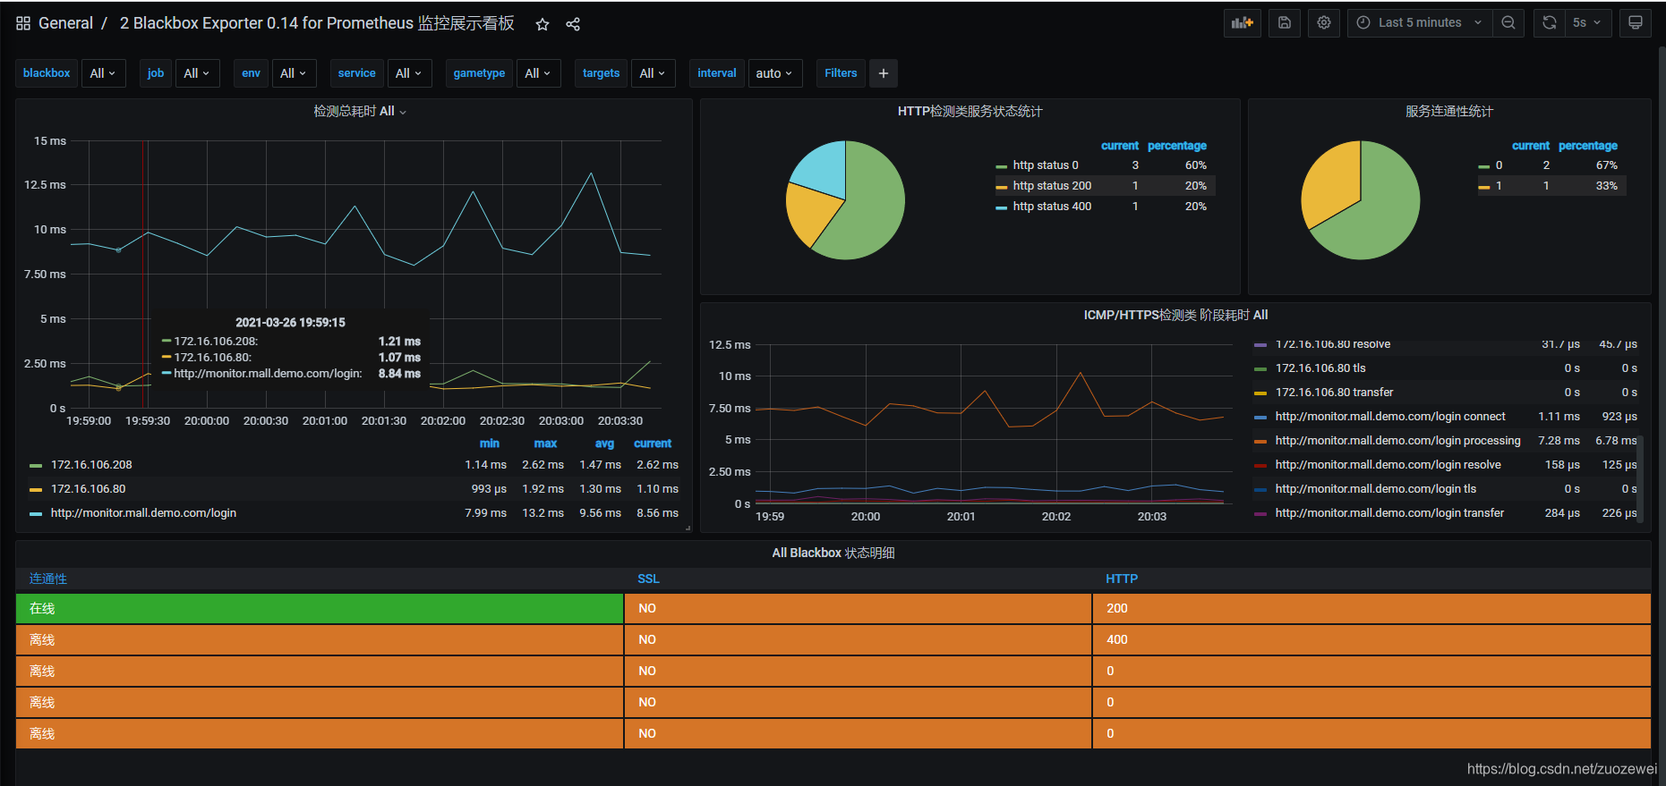Viewport: 1666px width, 786px height.
Task: Select the HTTP 400 table cell
Action: click(1371, 640)
